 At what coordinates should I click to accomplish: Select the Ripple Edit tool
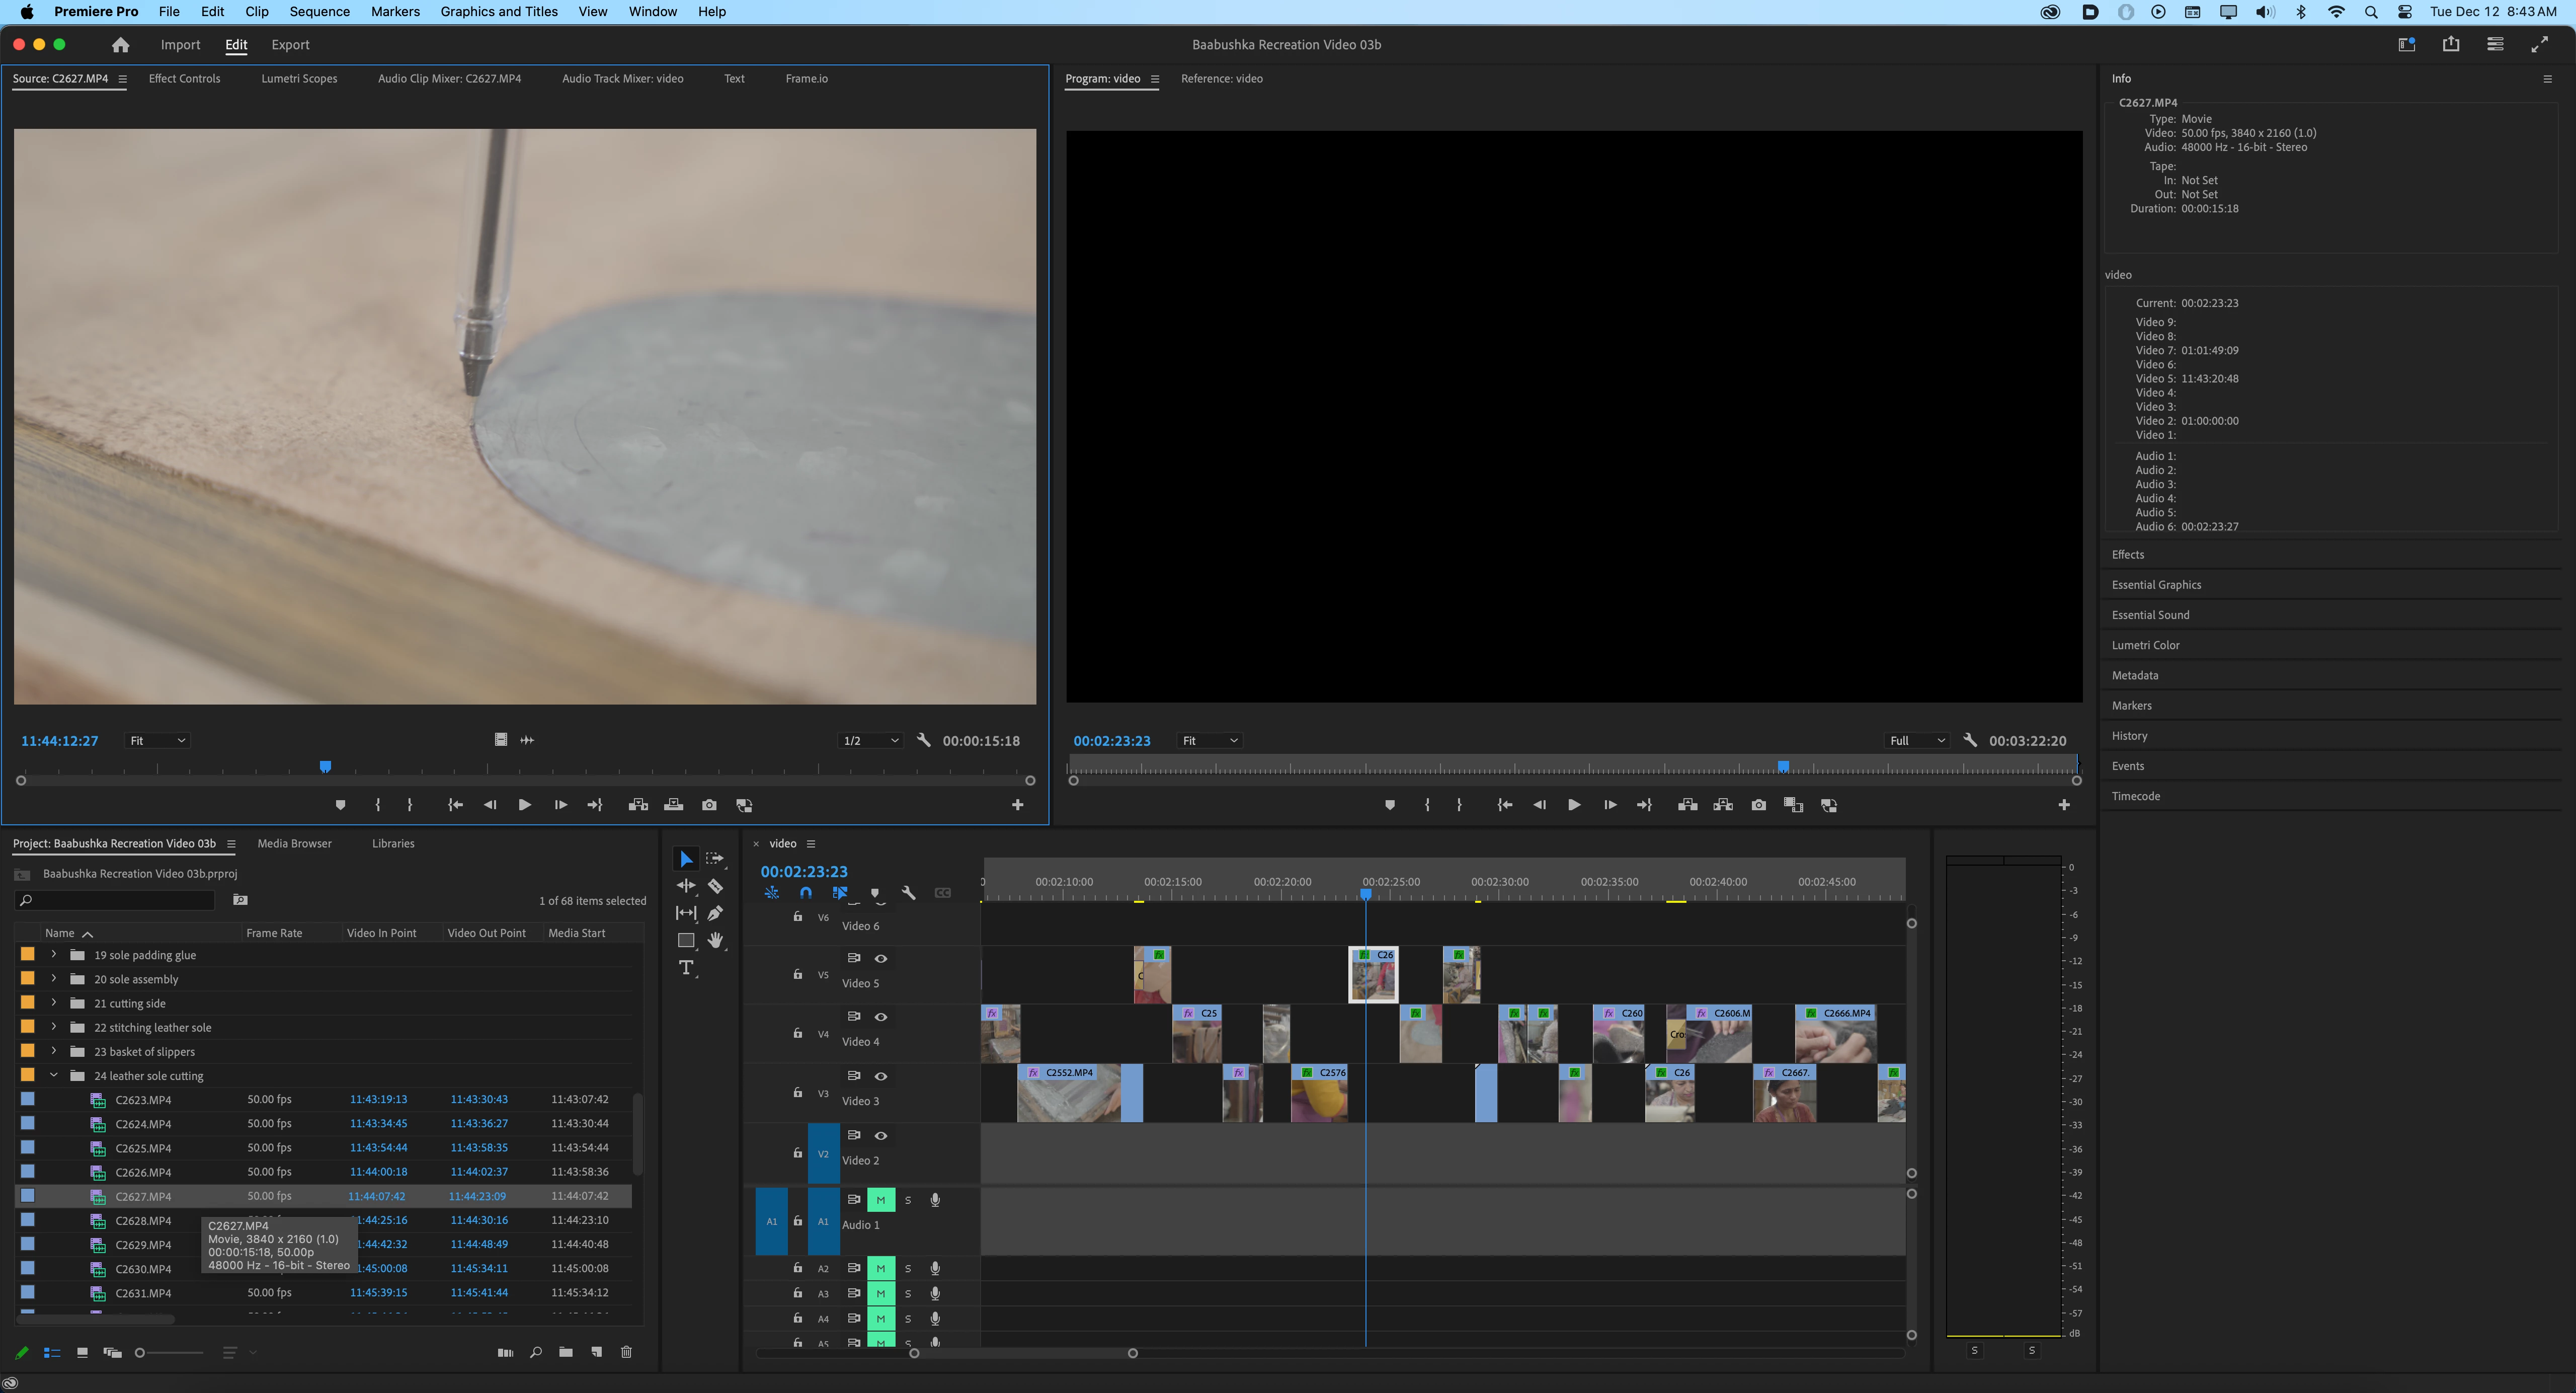click(686, 886)
